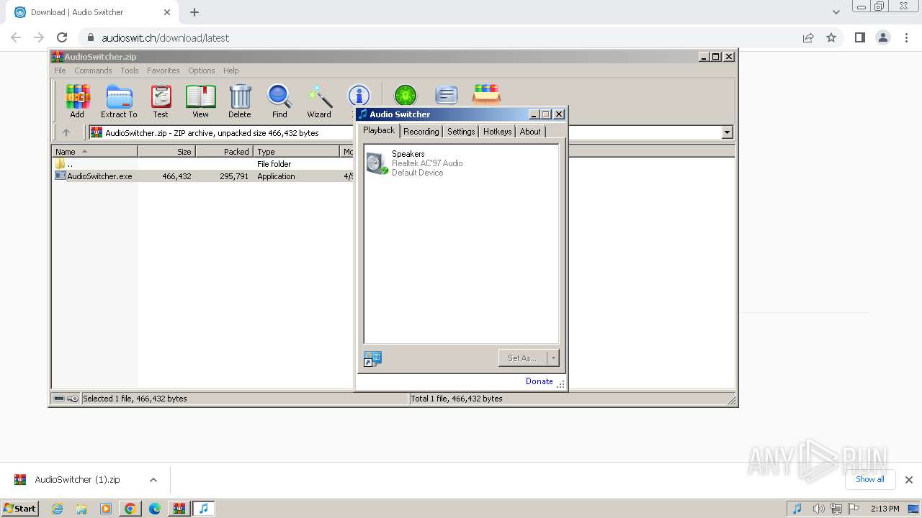This screenshot has height=518, width=922.
Task: Sort by the Packed column header
Action: tap(225, 151)
